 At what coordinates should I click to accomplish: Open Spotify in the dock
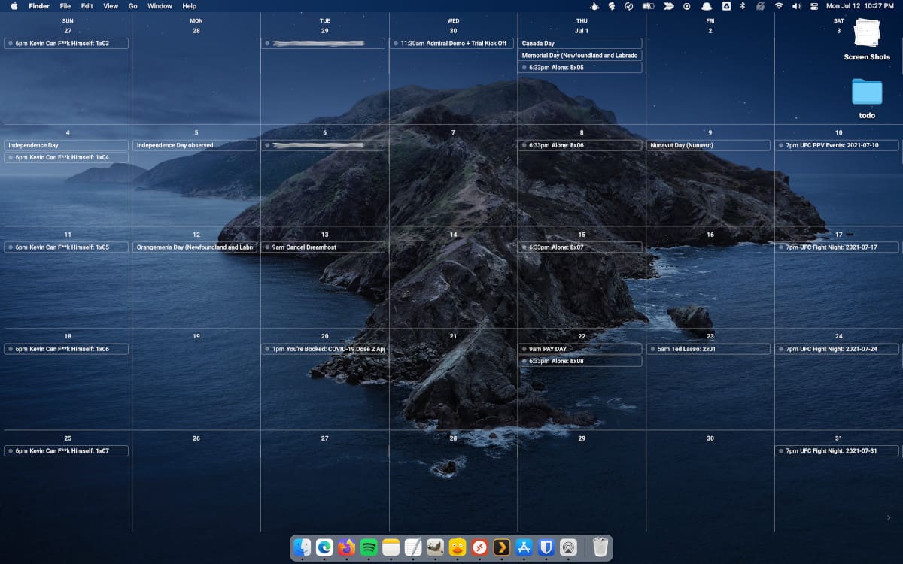pyautogui.click(x=369, y=548)
